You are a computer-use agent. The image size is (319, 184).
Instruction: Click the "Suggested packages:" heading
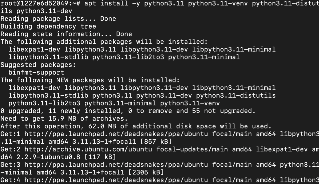coord(38,65)
